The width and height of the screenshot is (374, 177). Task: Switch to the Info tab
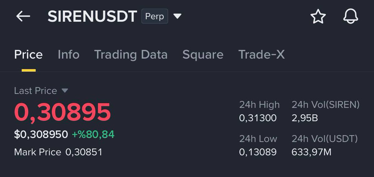[x=69, y=55]
